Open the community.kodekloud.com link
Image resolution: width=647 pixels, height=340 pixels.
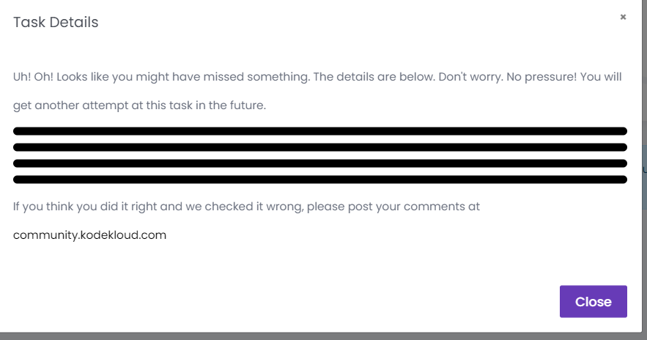pyautogui.click(x=89, y=235)
